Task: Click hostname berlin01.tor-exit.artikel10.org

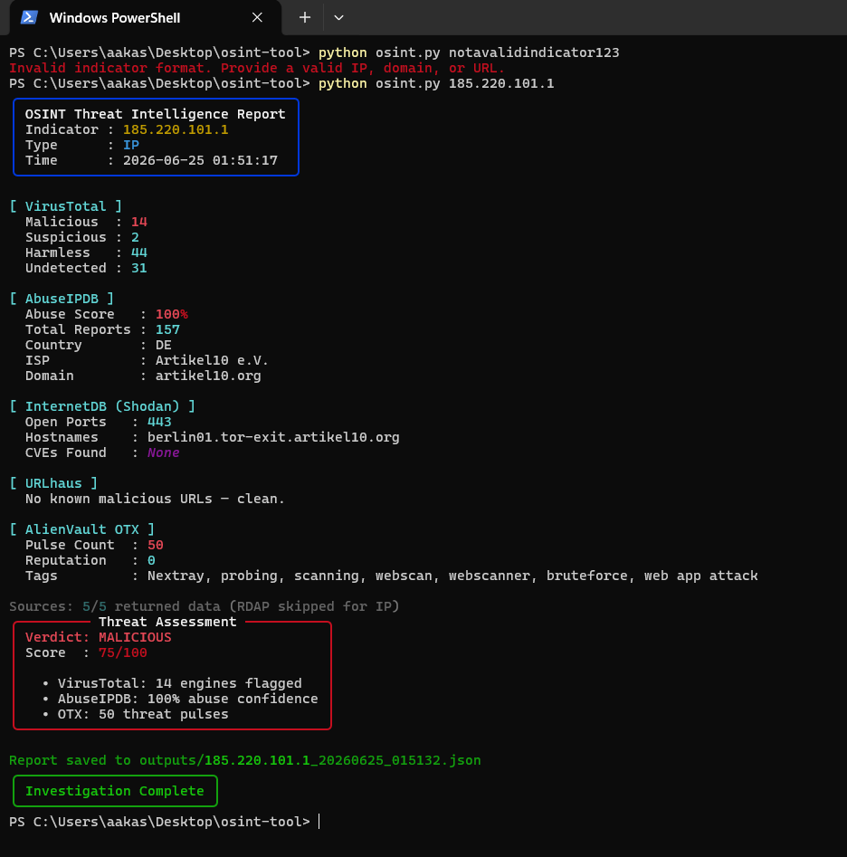Action: tap(273, 437)
